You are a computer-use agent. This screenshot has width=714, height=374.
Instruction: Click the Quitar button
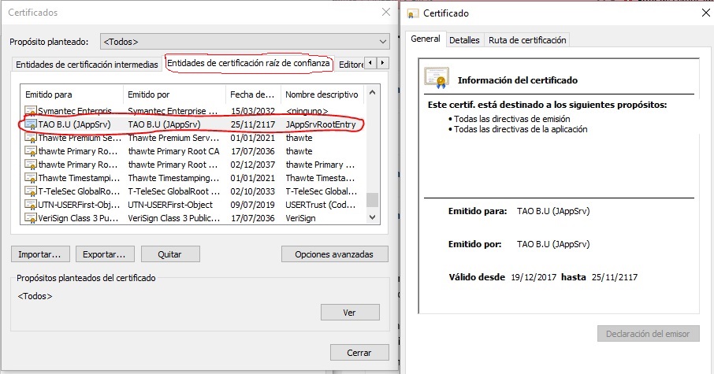tap(169, 254)
